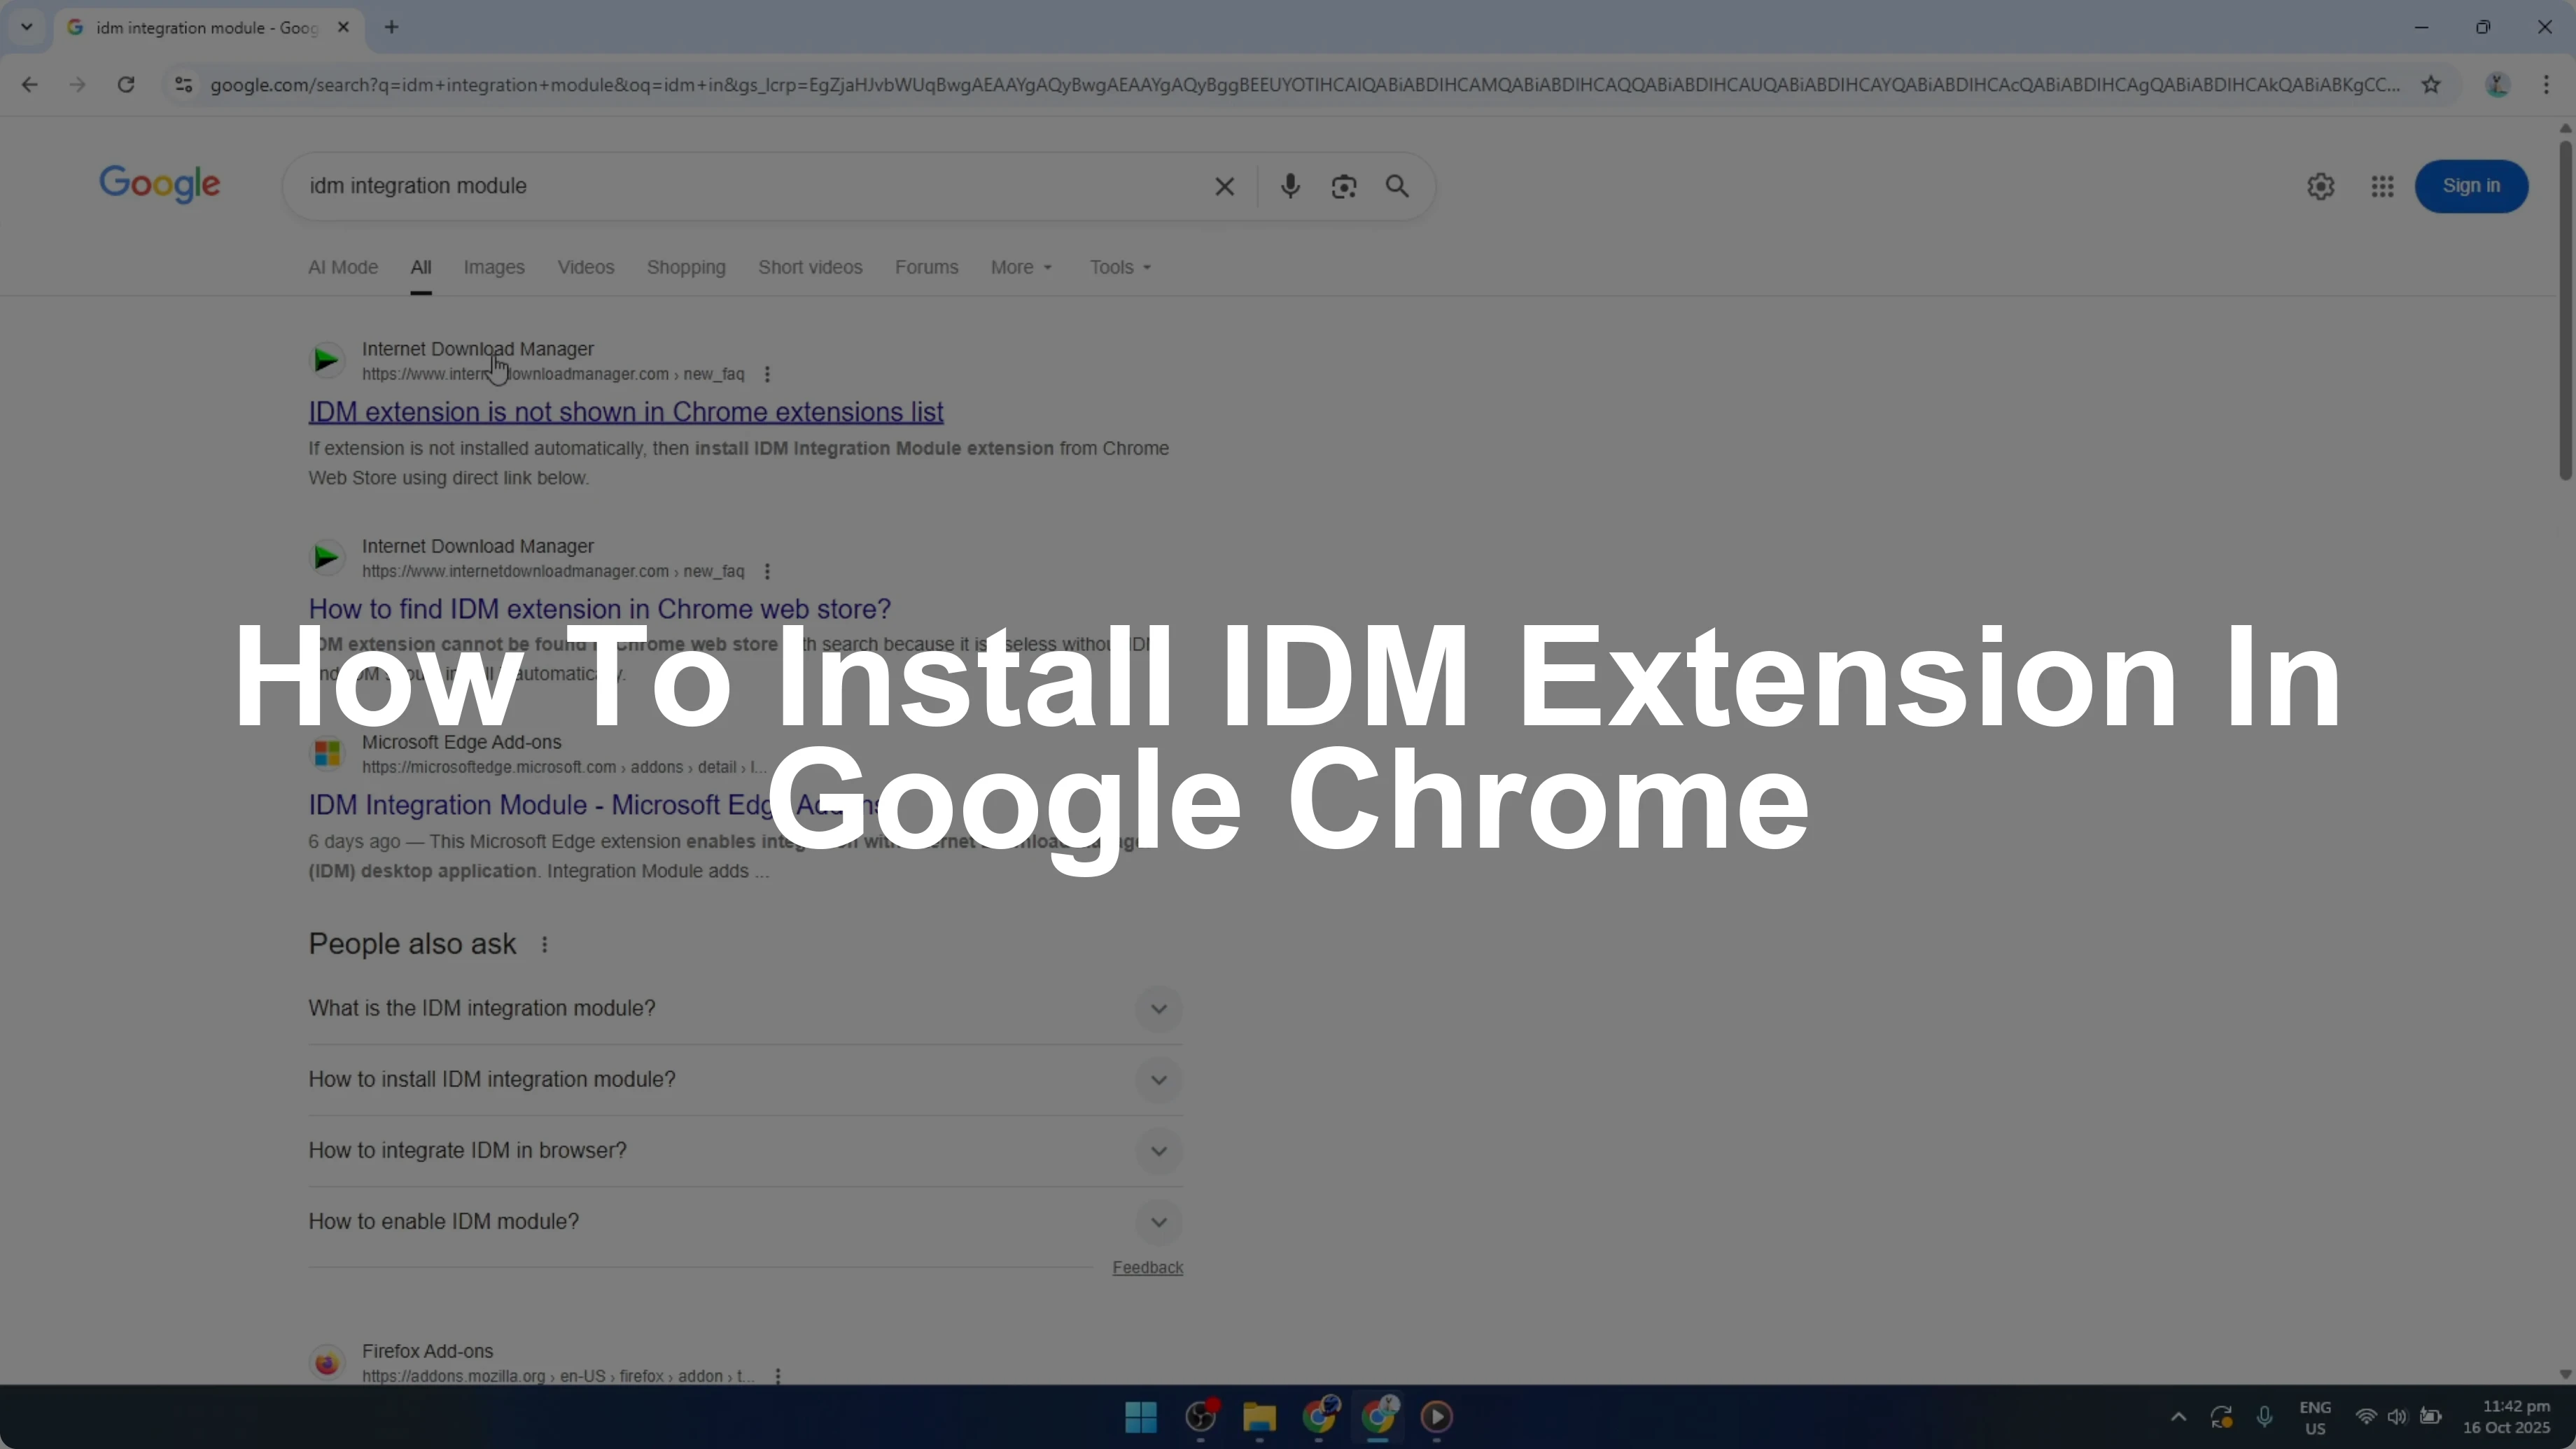This screenshot has width=2576, height=1449.
Task: Click the Sign in button
Action: pos(2472,186)
